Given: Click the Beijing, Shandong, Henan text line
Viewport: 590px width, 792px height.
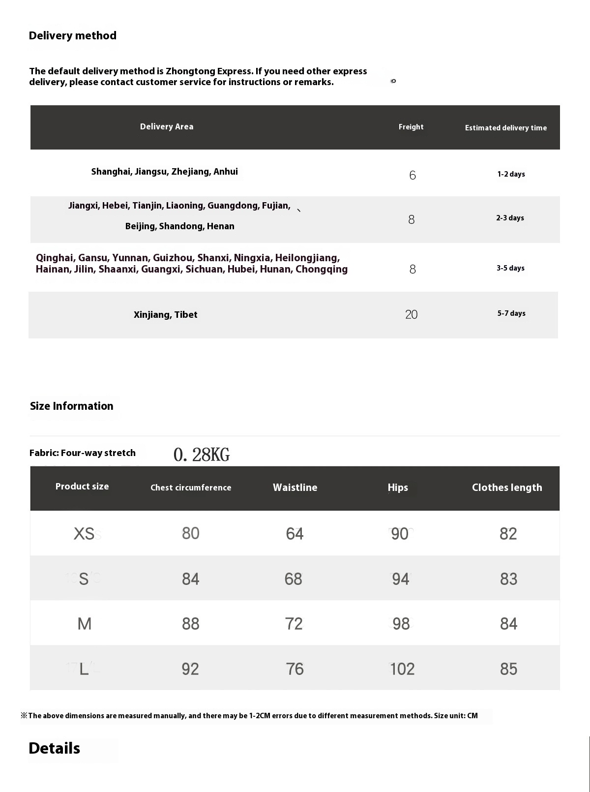Looking at the screenshot, I should pos(180,226).
